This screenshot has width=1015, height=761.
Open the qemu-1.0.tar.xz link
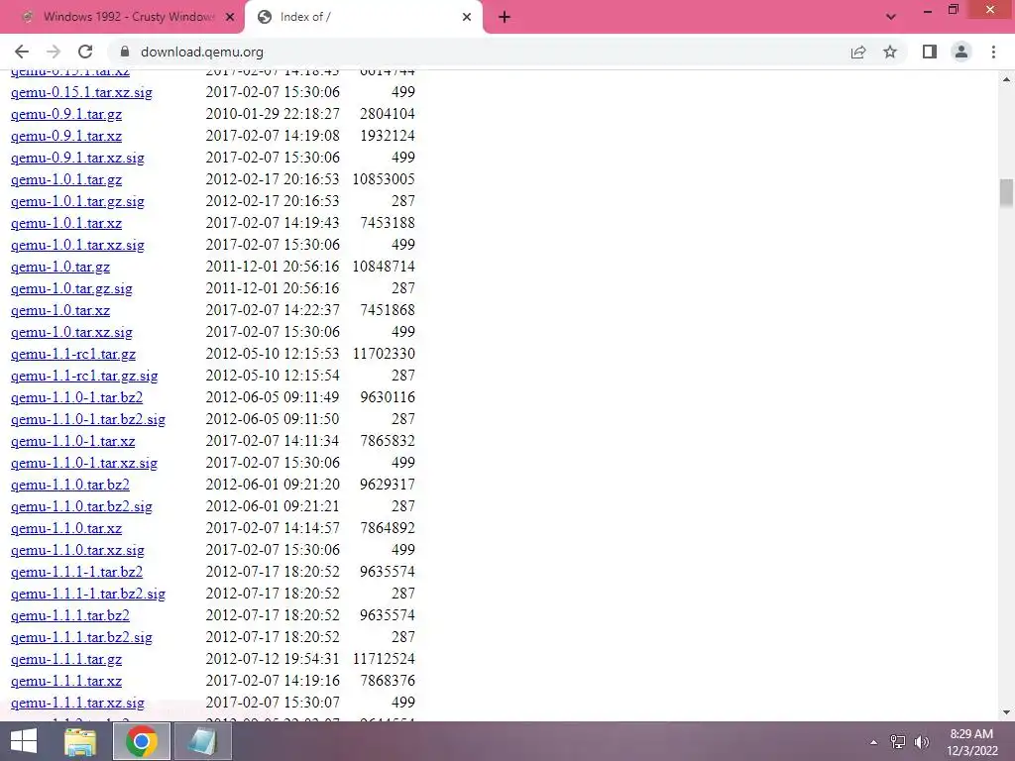click(x=60, y=310)
